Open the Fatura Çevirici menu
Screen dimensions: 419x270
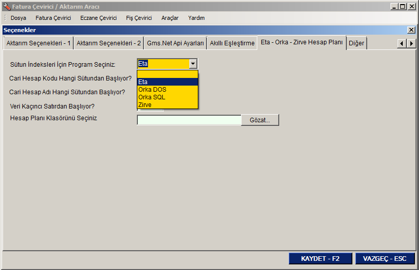click(x=53, y=18)
